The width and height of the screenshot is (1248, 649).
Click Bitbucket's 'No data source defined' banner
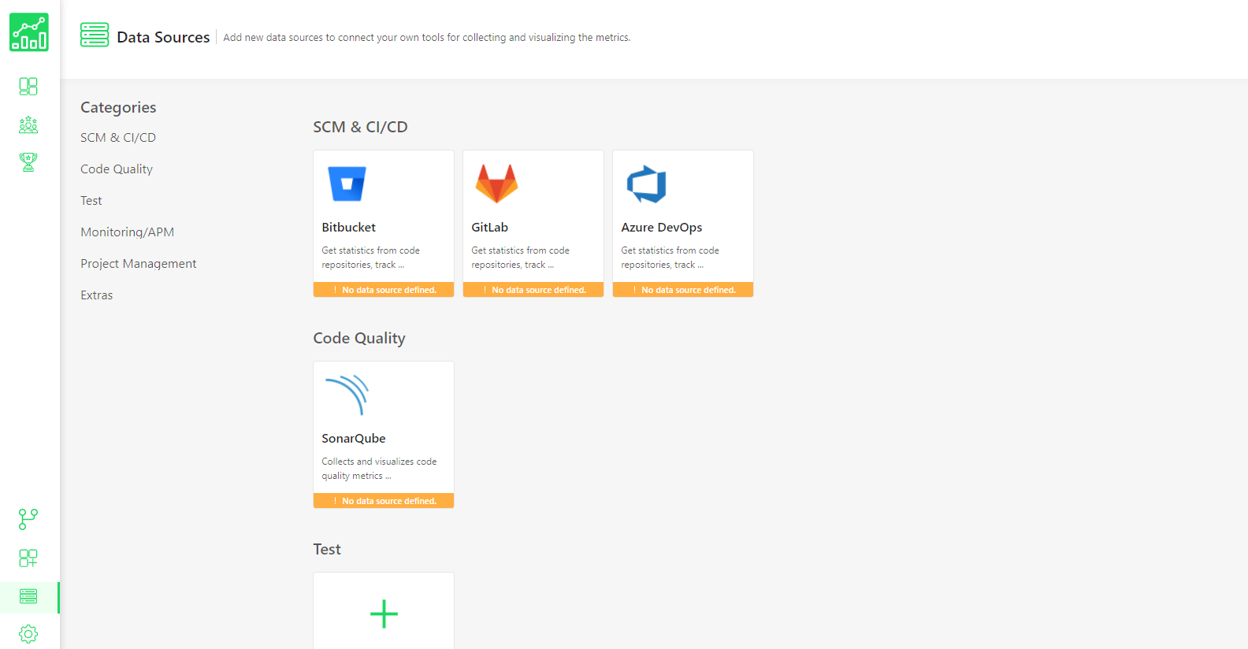[x=384, y=290]
